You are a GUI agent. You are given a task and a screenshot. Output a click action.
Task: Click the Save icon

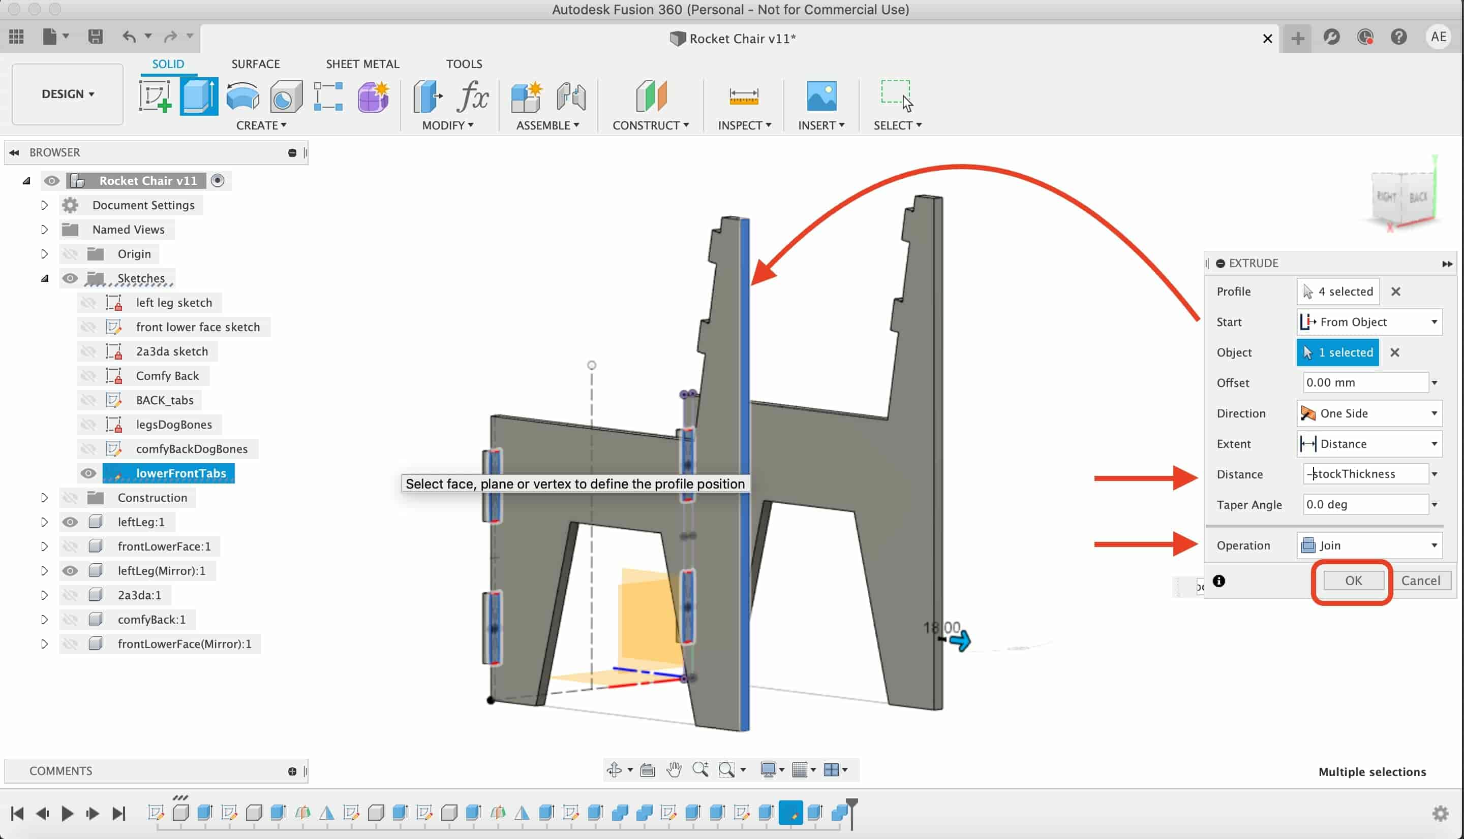point(95,37)
